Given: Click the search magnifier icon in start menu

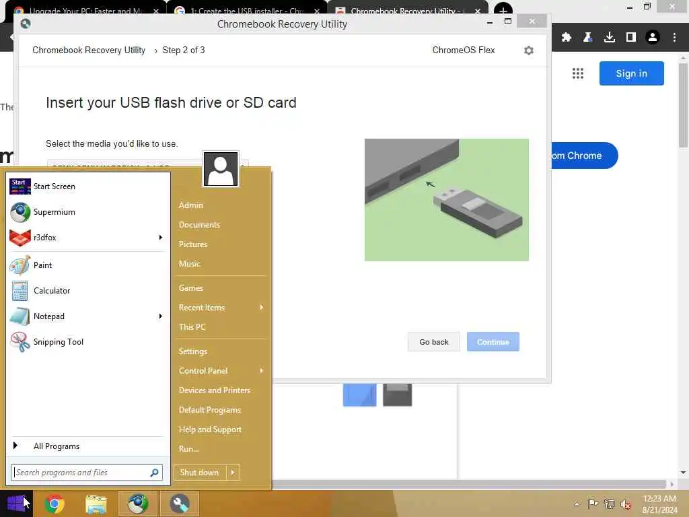Looking at the screenshot, I should pyautogui.click(x=154, y=473).
